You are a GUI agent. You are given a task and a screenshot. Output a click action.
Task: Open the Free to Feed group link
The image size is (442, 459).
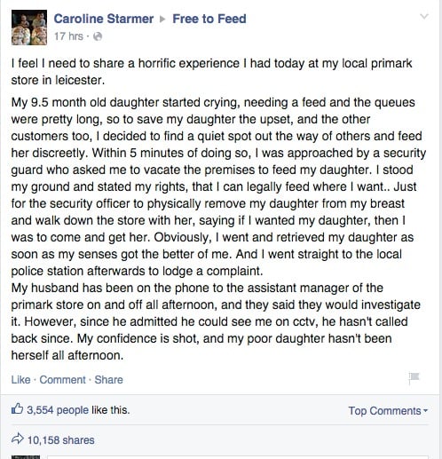pos(209,19)
